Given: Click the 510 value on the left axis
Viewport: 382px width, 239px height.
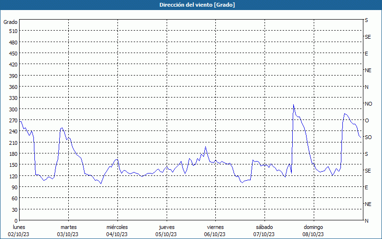Looking at the screenshot, I should pos(13,31).
